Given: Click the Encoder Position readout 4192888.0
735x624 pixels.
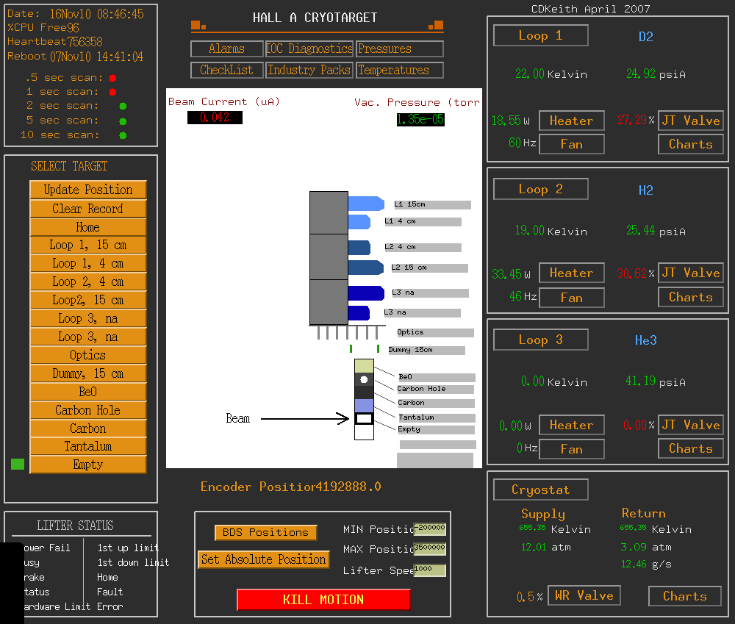Looking at the screenshot, I should tap(348, 487).
